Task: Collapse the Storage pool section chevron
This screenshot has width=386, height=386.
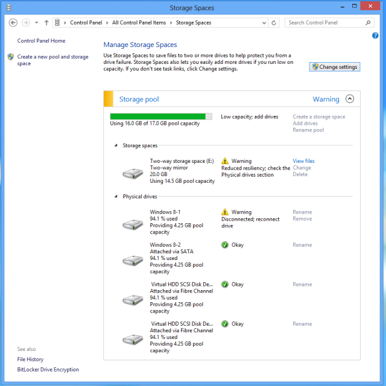Action: [350, 99]
